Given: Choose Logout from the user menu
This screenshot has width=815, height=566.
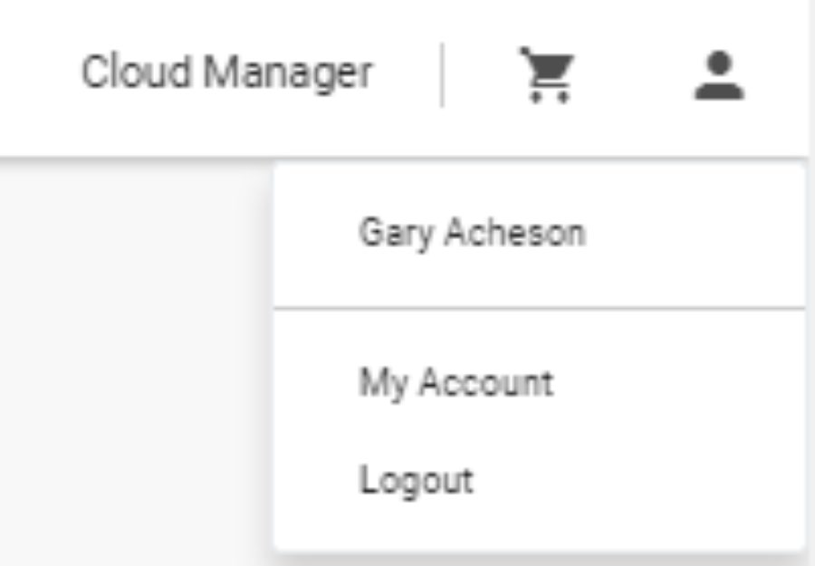Looking at the screenshot, I should click(417, 481).
